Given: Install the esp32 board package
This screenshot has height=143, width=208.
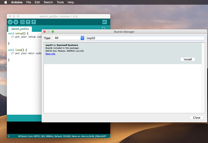Looking at the screenshot, I should coord(188,60).
